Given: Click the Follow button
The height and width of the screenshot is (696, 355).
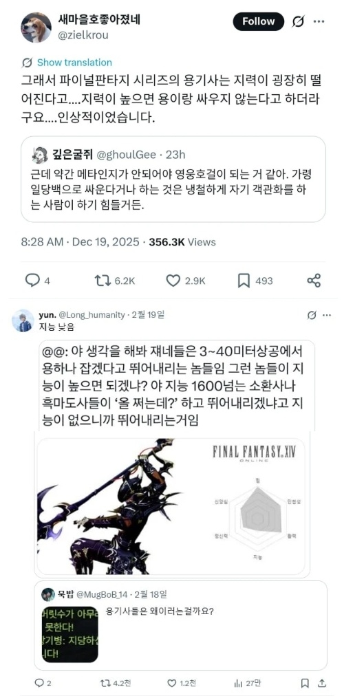Looking at the screenshot, I should (258, 21).
